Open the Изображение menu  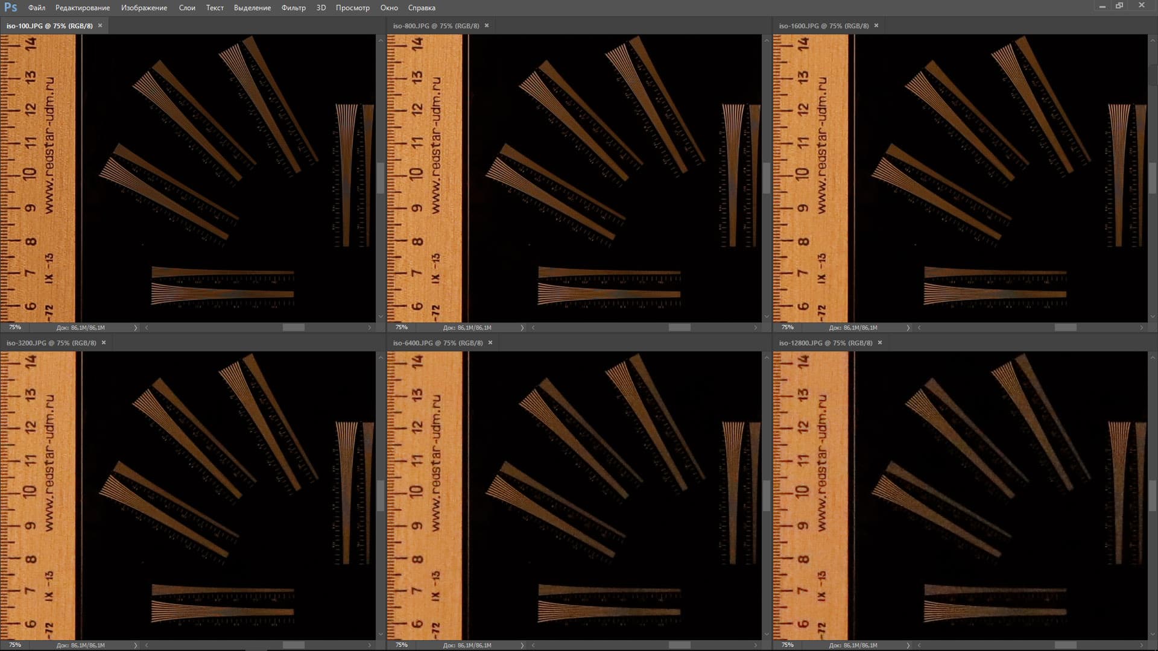pyautogui.click(x=144, y=8)
